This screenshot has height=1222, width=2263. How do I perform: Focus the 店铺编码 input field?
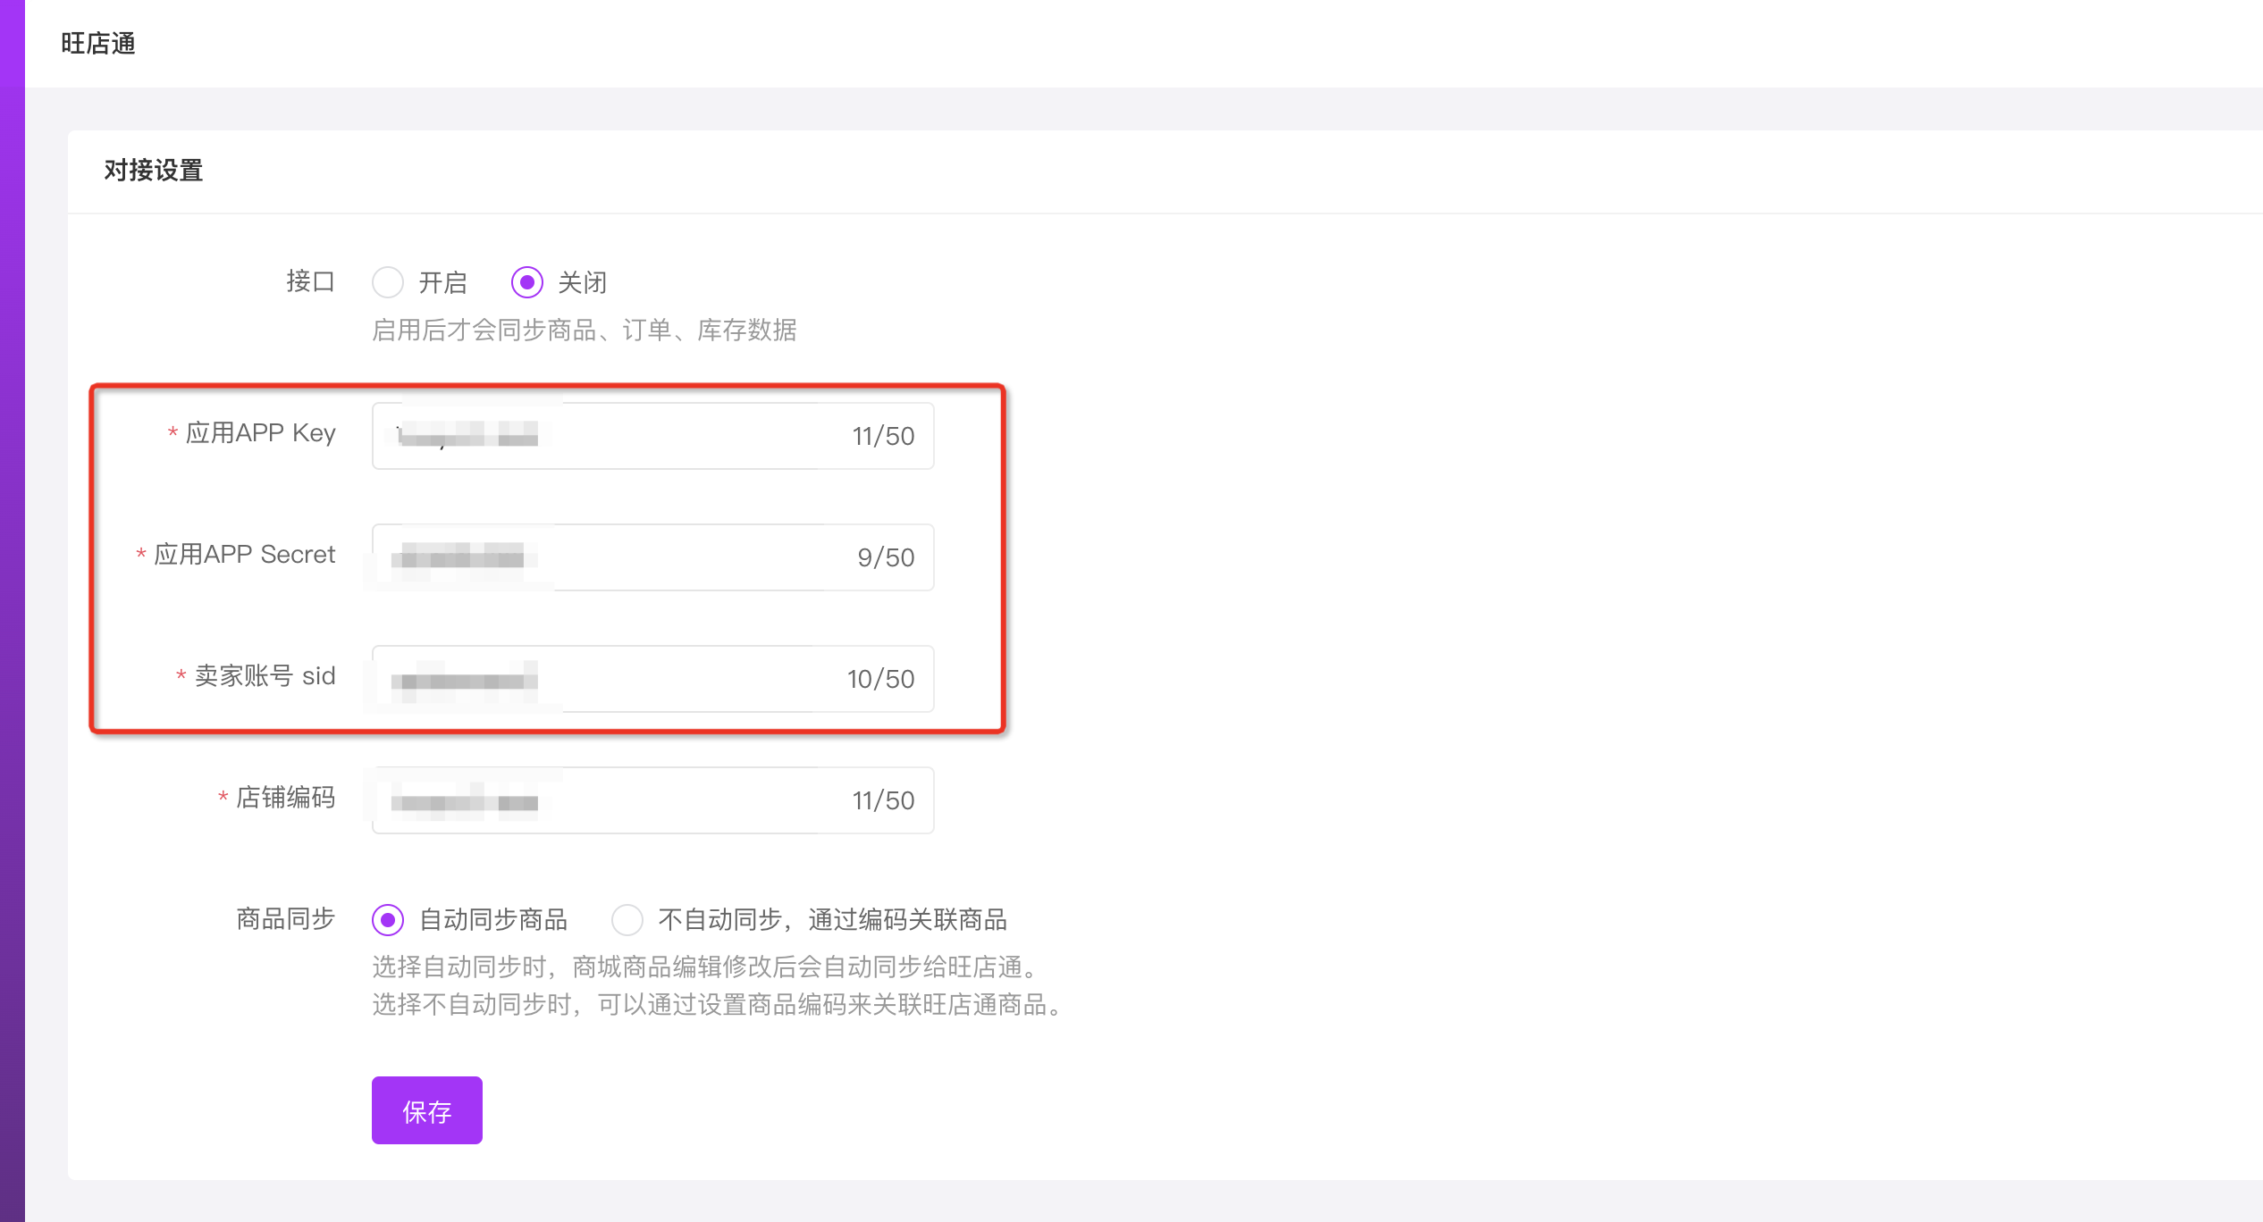pyautogui.click(x=653, y=800)
